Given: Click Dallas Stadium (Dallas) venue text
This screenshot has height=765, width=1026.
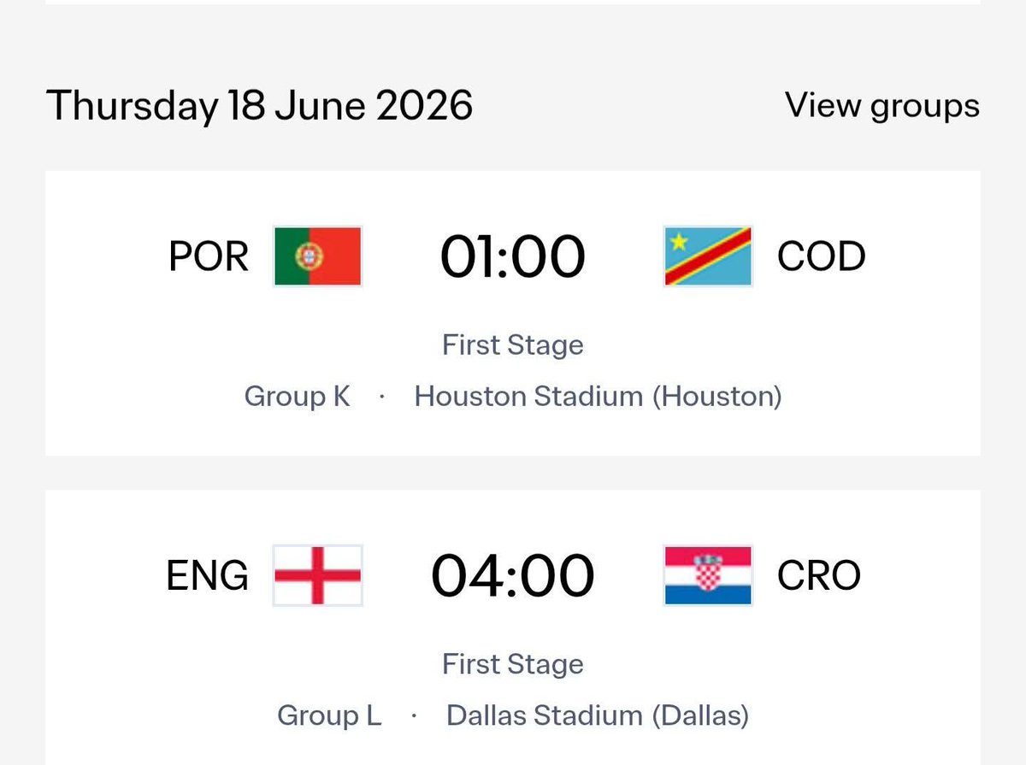Looking at the screenshot, I should 598,715.
